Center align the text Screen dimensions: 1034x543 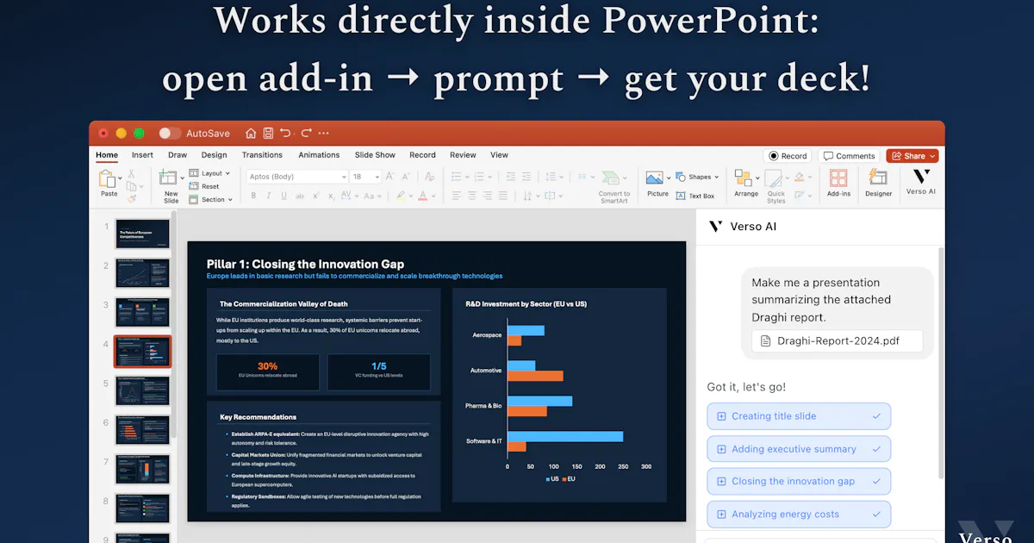pos(472,196)
